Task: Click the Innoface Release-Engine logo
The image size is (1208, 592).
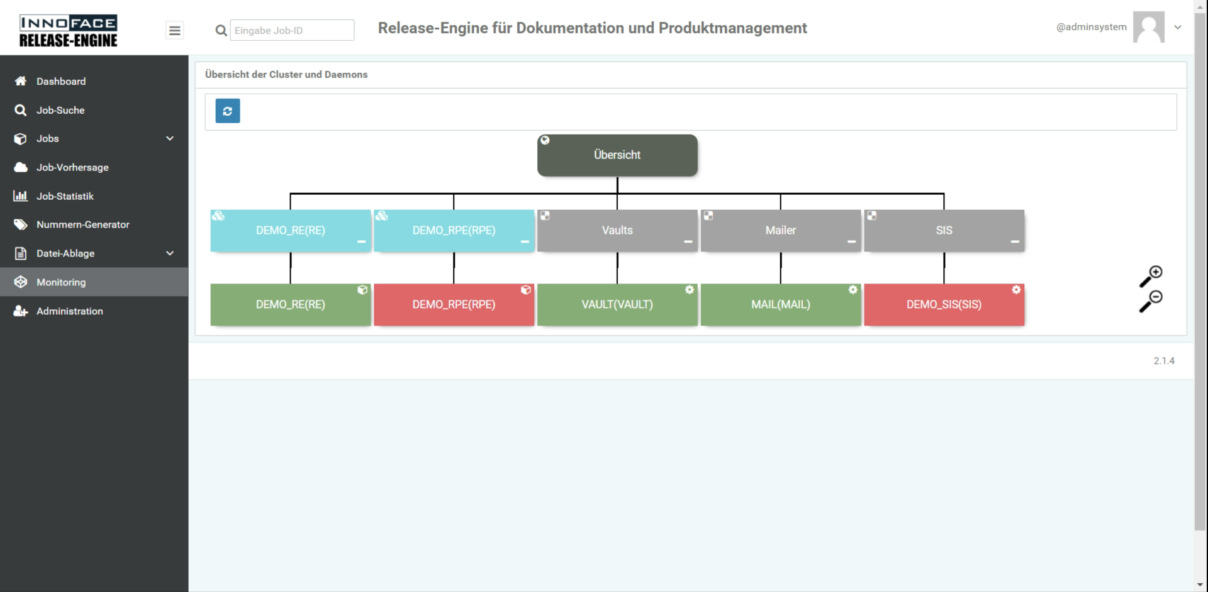Action: (x=68, y=31)
